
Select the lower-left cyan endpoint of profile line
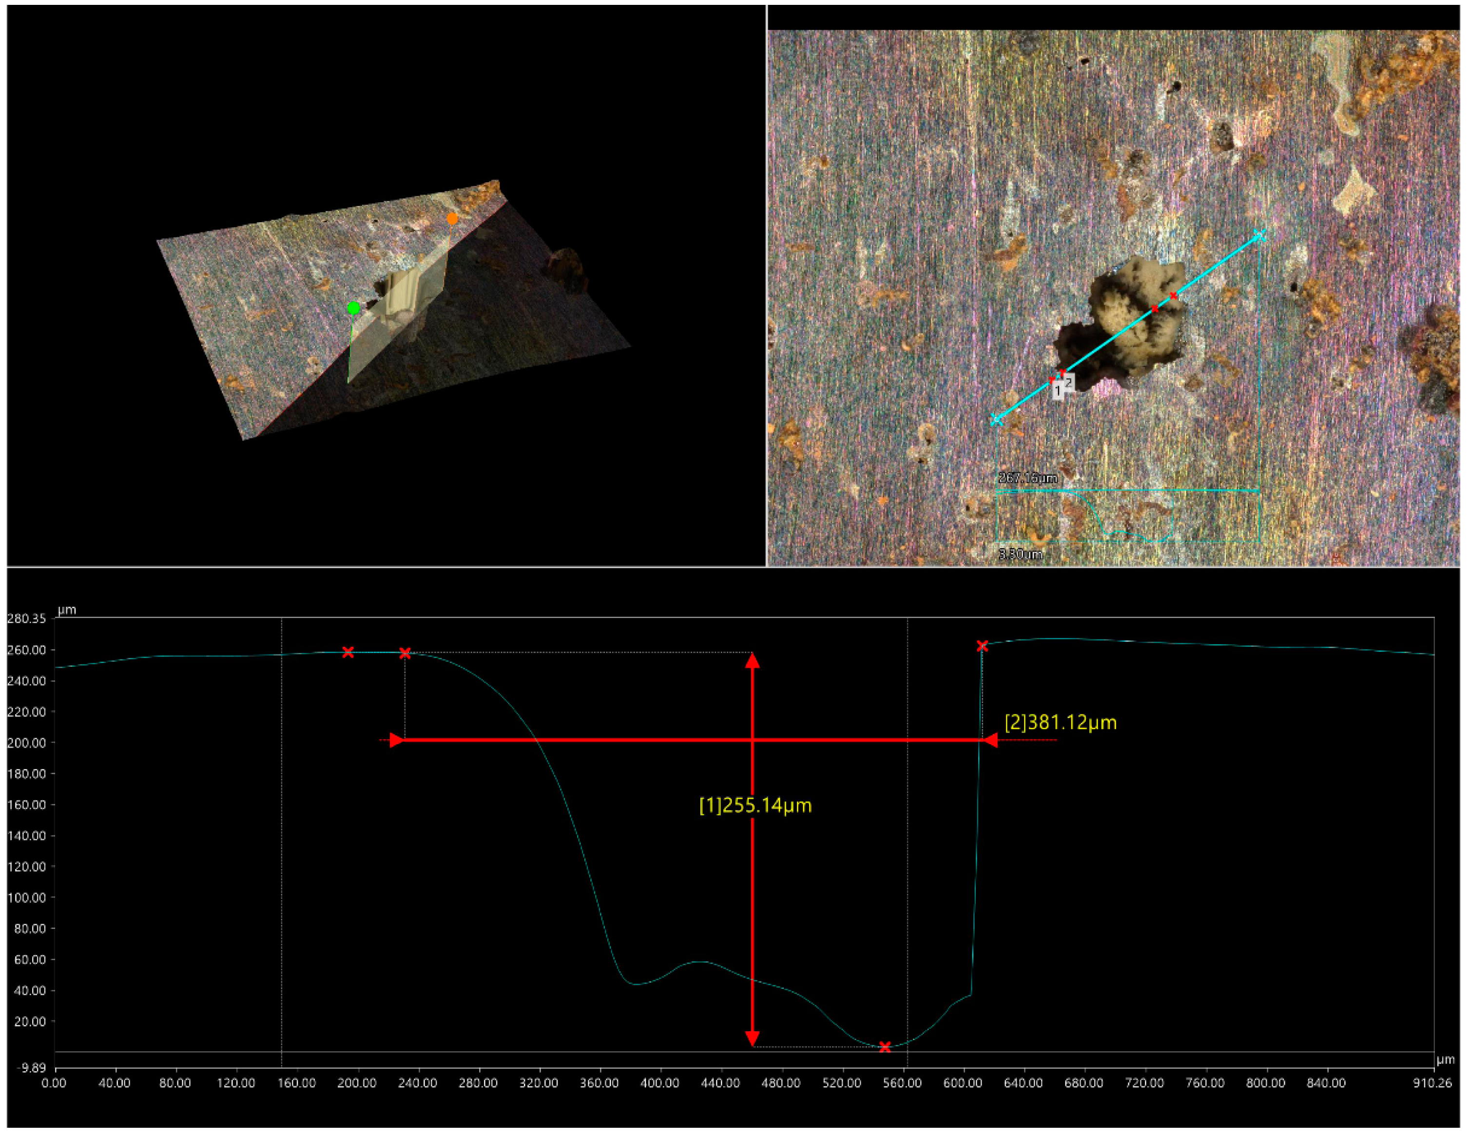[997, 420]
